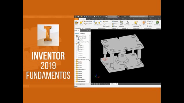This screenshot has height=103, width=184.
Task: Click the Place component icon
Action: (x=77, y=22)
